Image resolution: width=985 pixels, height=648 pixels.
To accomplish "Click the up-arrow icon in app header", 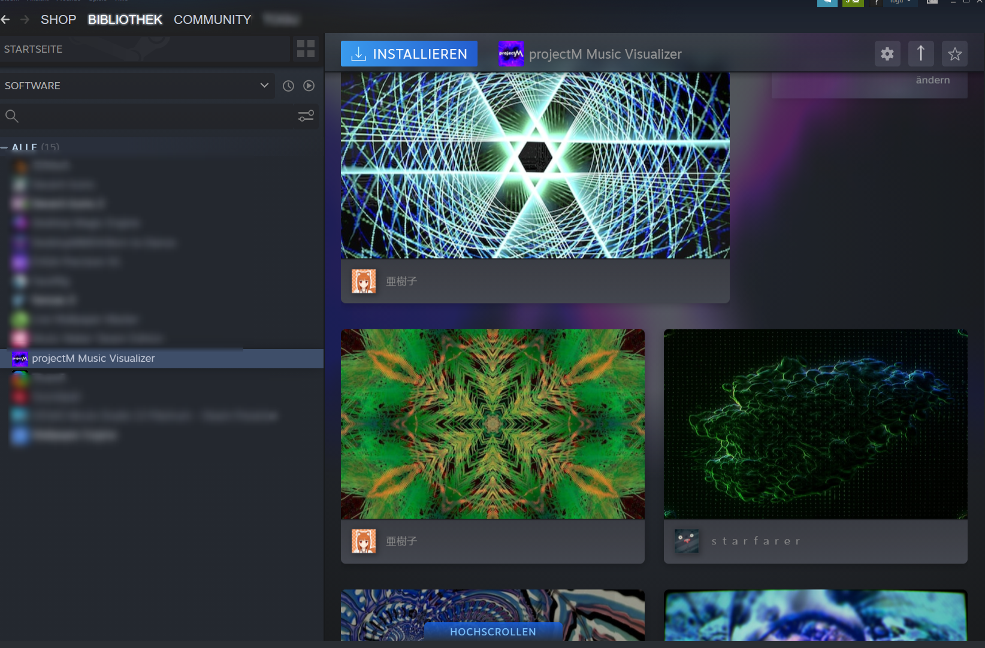I will (x=921, y=54).
